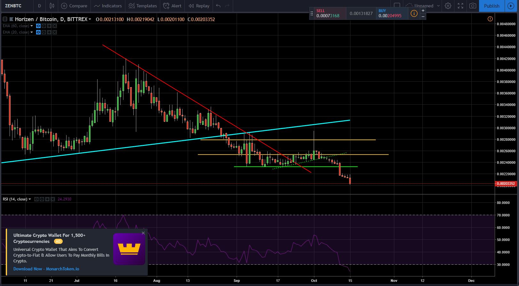Open the Unnamed layout dropdown
Screen dimensions: 519x286
tap(423, 6)
